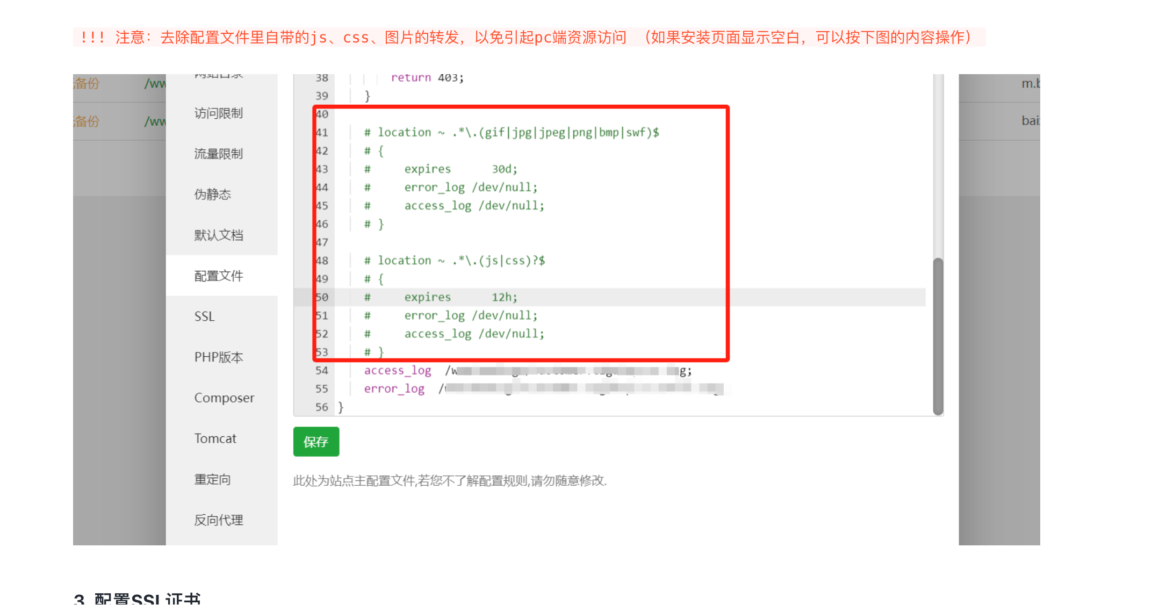Click the line 41 location gif|jpg rule

(x=511, y=133)
